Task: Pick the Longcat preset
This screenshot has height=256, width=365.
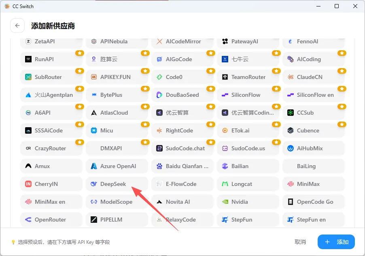Action: click(248, 184)
